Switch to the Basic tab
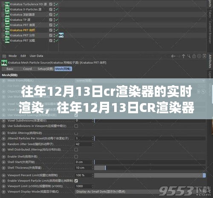This screenshot has height=198, width=213. pos(10,69)
